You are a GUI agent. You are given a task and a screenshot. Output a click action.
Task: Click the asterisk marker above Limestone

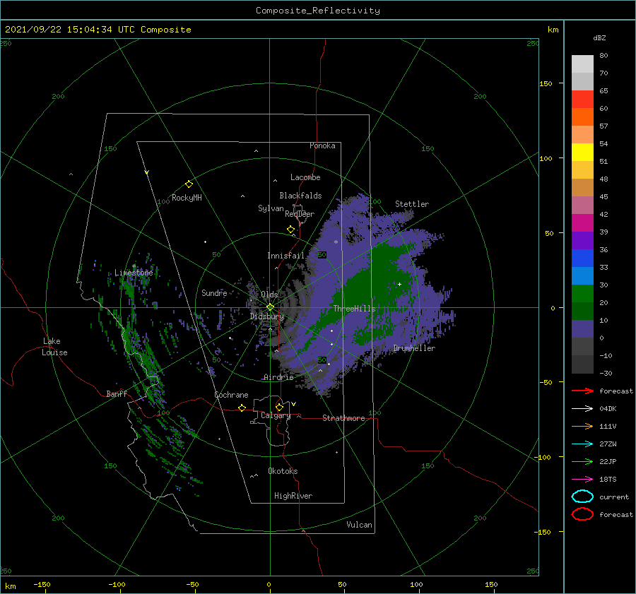(134, 266)
